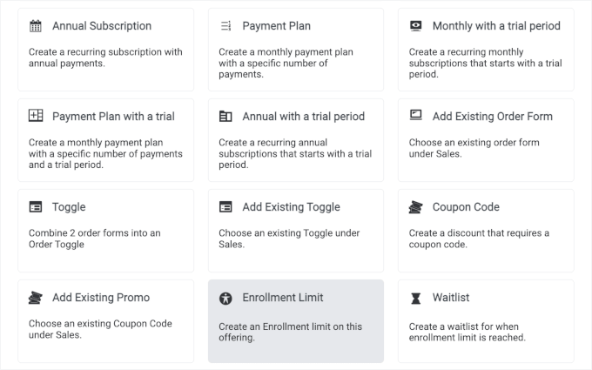Click the Payment Plan list icon
The image size is (592, 370).
point(225,26)
